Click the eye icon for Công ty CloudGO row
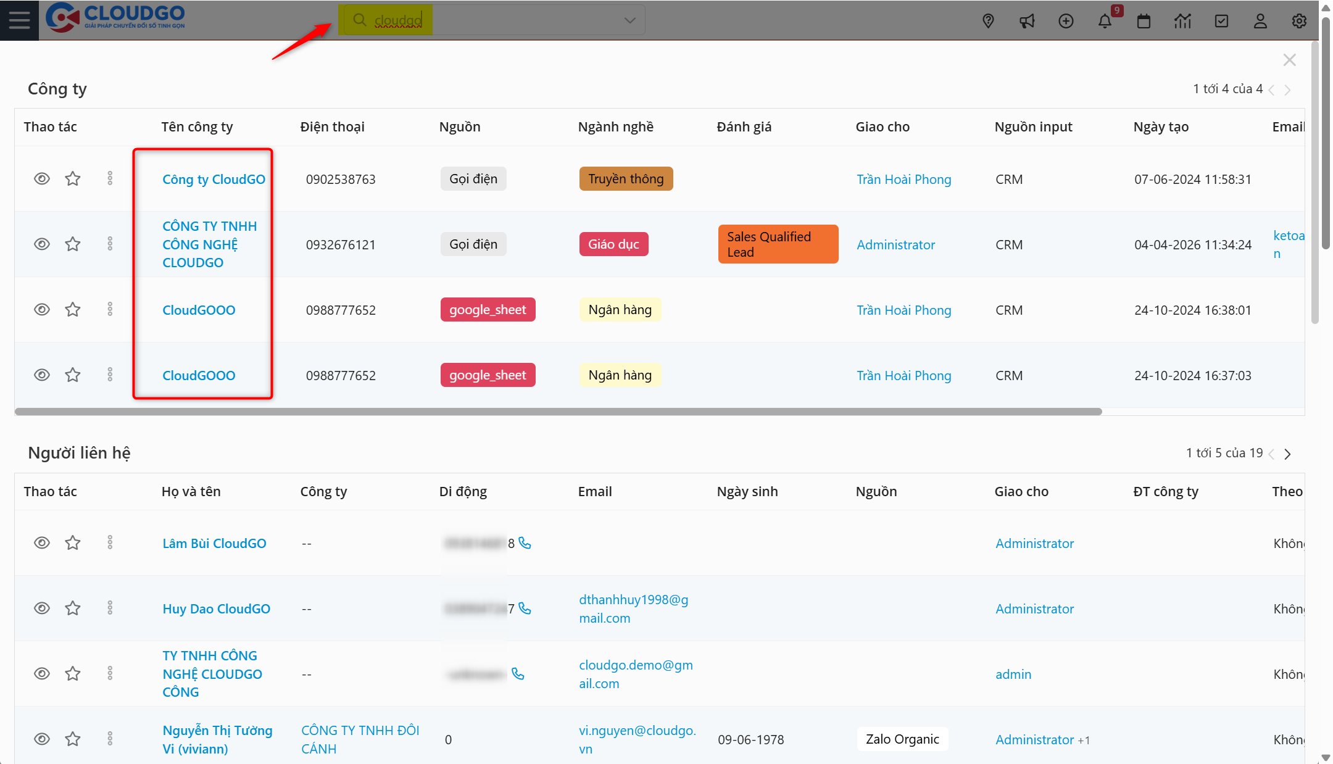Image resolution: width=1333 pixels, height=764 pixels. [42, 179]
